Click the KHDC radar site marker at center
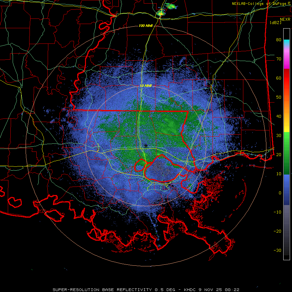 pyautogui.click(x=146, y=146)
